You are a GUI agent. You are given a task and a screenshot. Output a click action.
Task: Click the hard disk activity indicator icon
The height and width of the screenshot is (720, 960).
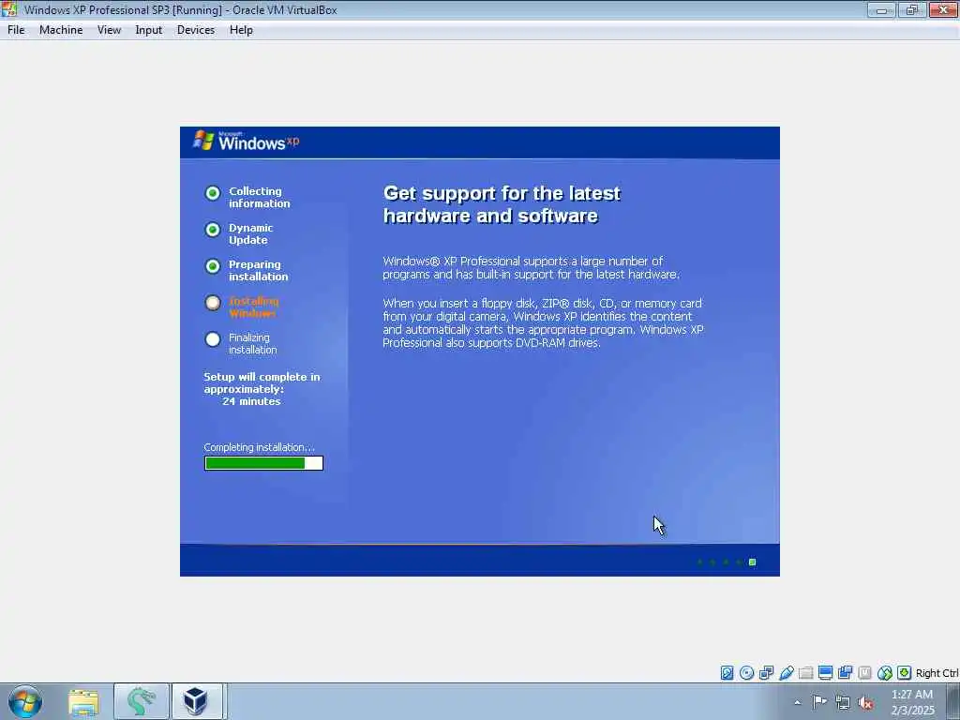[x=727, y=673]
